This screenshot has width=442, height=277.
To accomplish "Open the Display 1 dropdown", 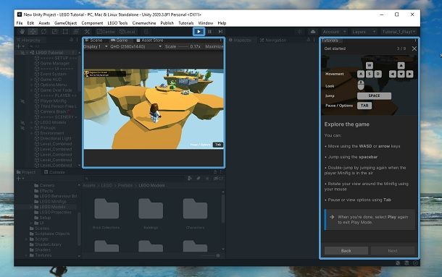I will 96,46.
